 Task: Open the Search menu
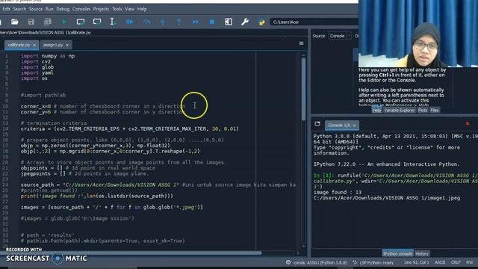19,9
